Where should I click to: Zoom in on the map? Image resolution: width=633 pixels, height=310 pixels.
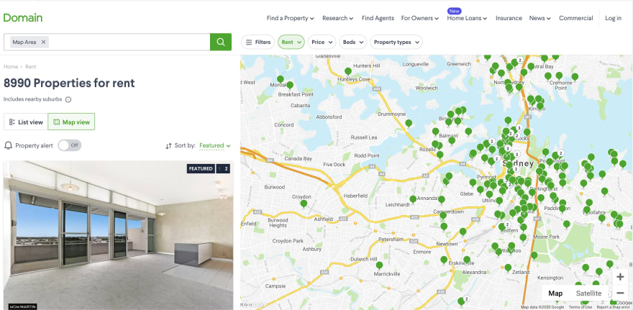[x=621, y=277]
